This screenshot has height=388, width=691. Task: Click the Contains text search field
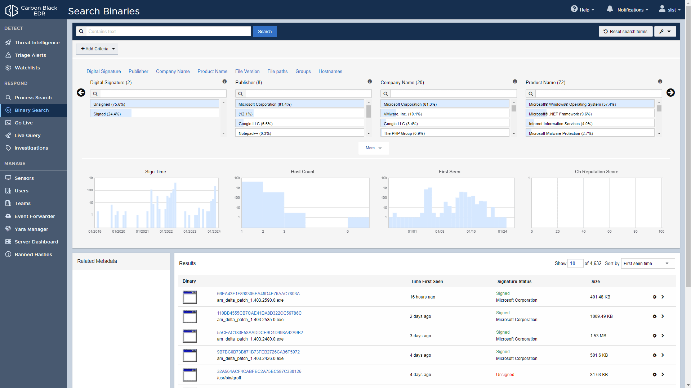(168, 32)
